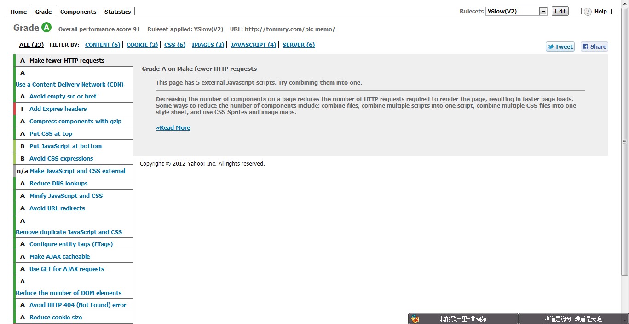Filter by SERVER (6)
The width and height of the screenshot is (629, 324).
[299, 45]
